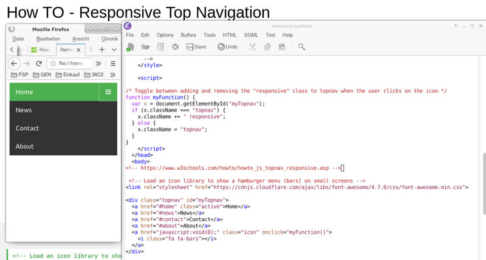Open Firefox Datei menu
This screenshot has height=260, width=486.
tap(18, 39)
